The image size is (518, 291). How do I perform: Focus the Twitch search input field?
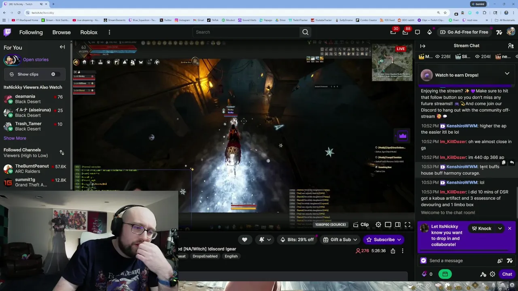pos(246,32)
